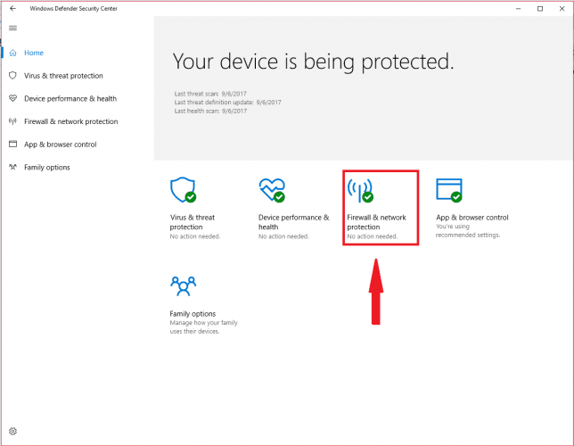This screenshot has height=446, width=574.
Task: Maximize the Windows Defender window
Action: 540,8
